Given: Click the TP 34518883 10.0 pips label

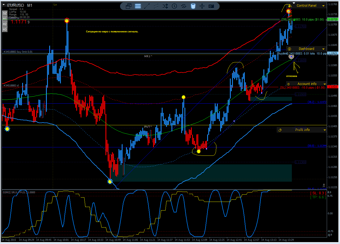Looking at the screenshot, I should [x=303, y=19].
